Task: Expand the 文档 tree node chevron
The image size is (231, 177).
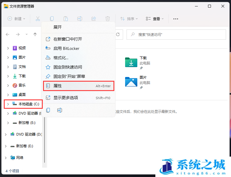Action: tap(8, 67)
